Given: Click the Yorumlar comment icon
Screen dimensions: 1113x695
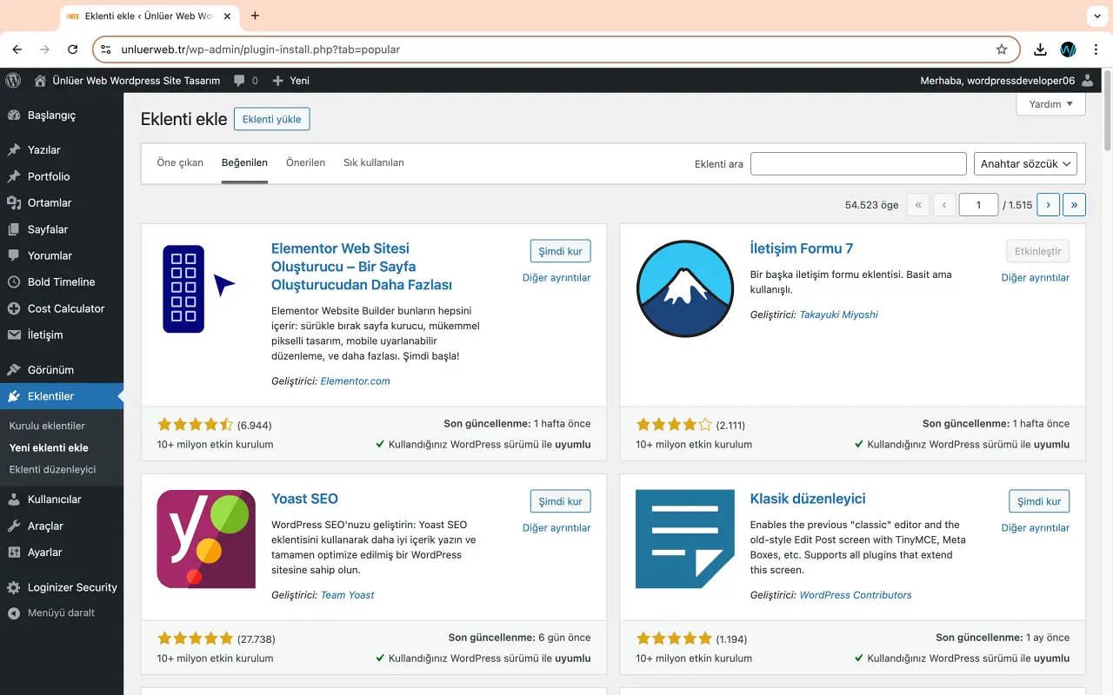Looking at the screenshot, I should pos(13,255).
